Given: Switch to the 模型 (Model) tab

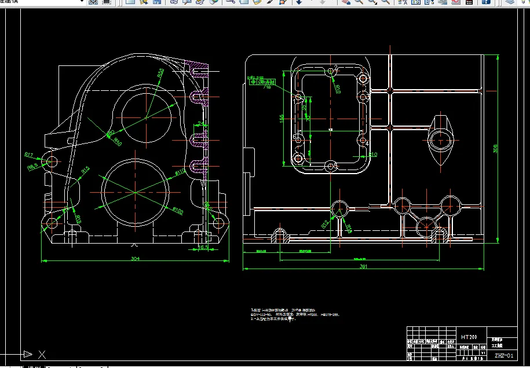Looking at the screenshot, I should click(35, 367).
